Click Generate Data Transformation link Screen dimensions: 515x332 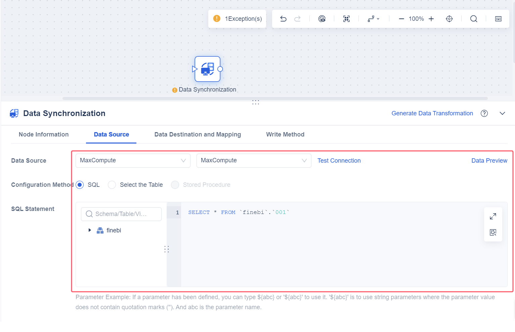(432, 113)
